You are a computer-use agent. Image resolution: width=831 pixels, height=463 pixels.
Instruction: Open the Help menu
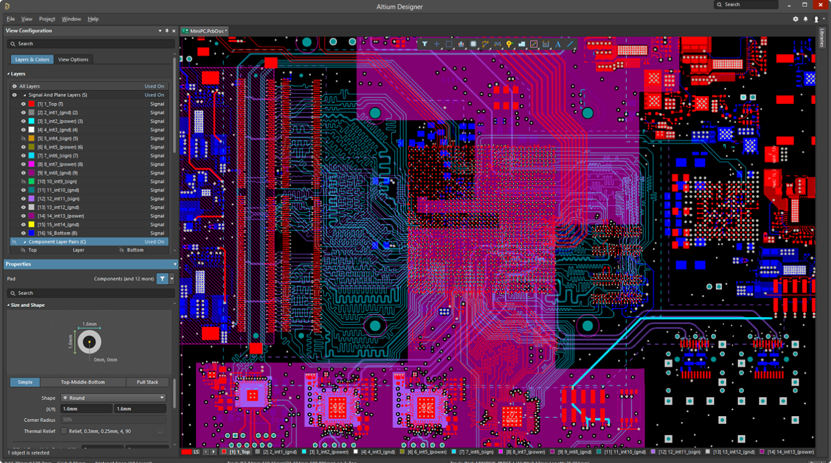(x=93, y=19)
